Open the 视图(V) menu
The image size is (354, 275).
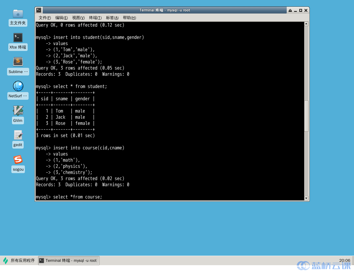tap(78, 18)
